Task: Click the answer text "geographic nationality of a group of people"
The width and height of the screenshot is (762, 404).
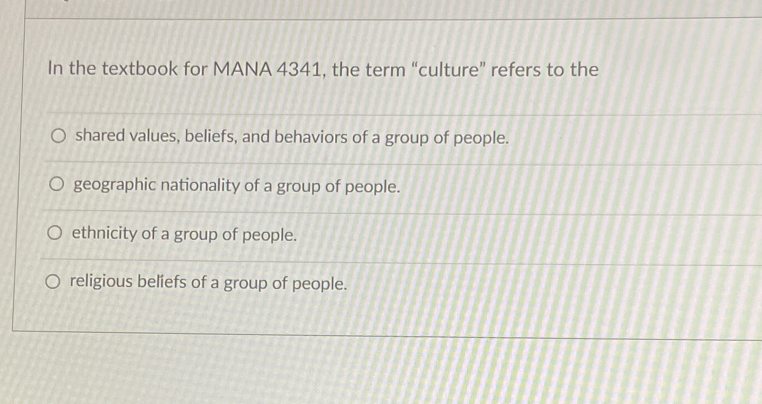Action: click(x=237, y=186)
